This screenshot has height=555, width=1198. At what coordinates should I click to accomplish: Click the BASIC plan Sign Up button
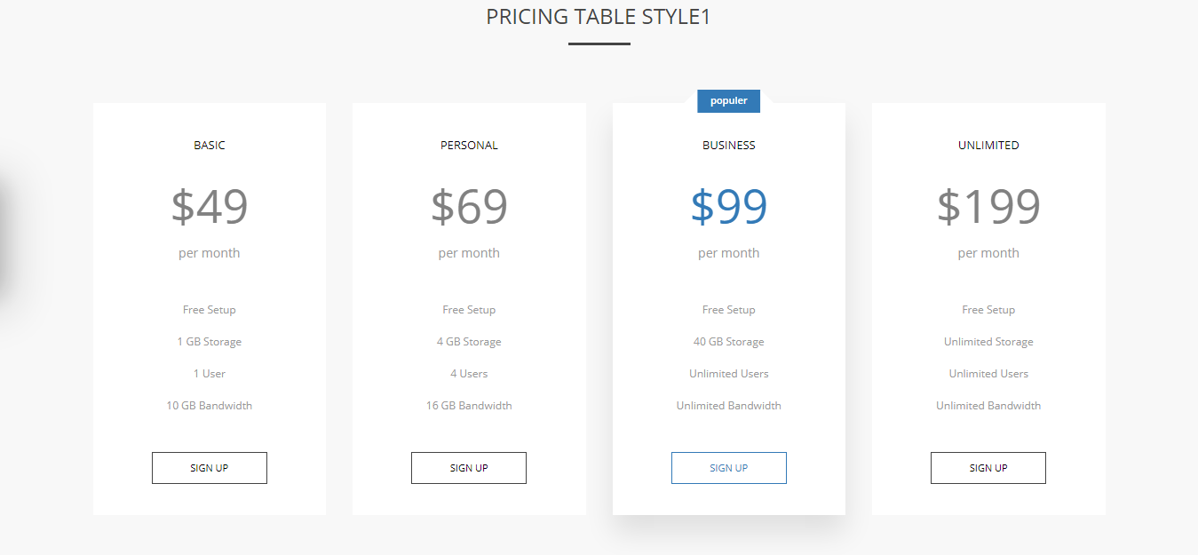pos(209,467)
